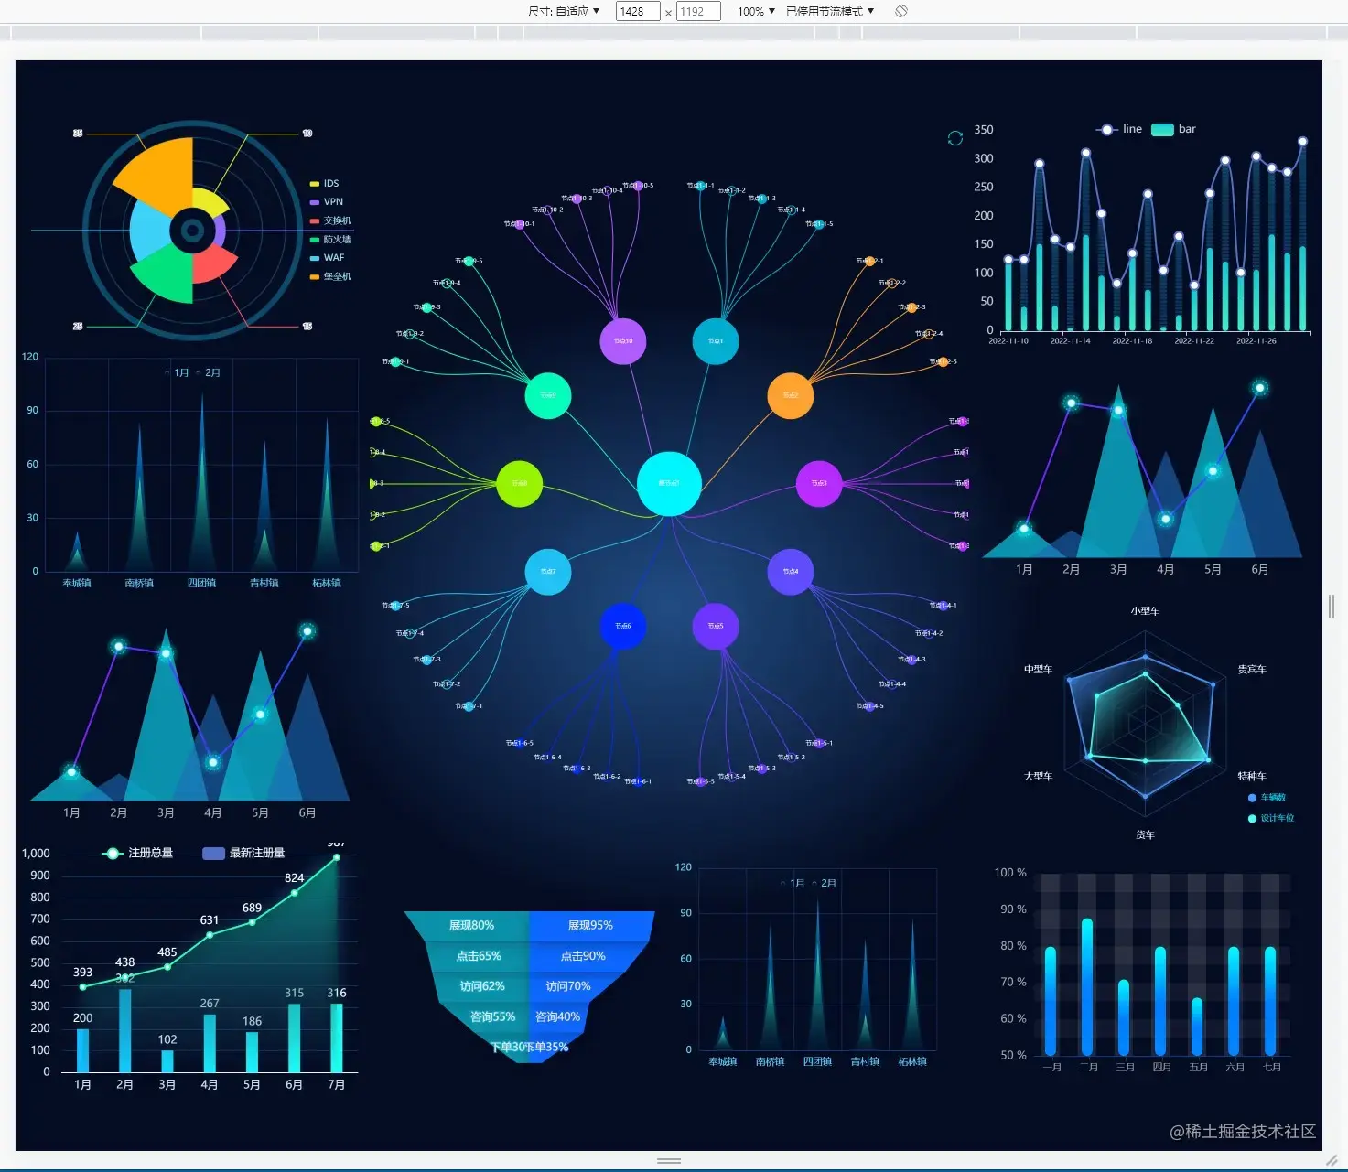Viewport: 1348px width, 1172px height.
Task: Open the throttling mode dropdown
Action: 830,11
